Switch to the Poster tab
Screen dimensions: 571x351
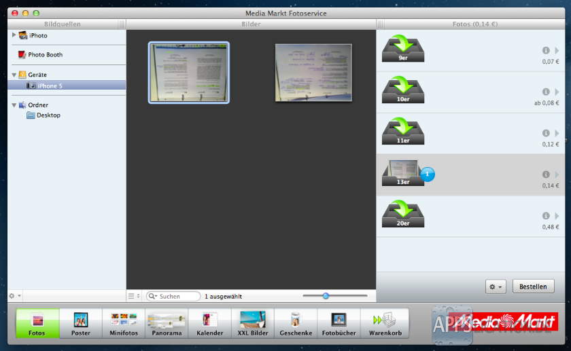point(80,323)
